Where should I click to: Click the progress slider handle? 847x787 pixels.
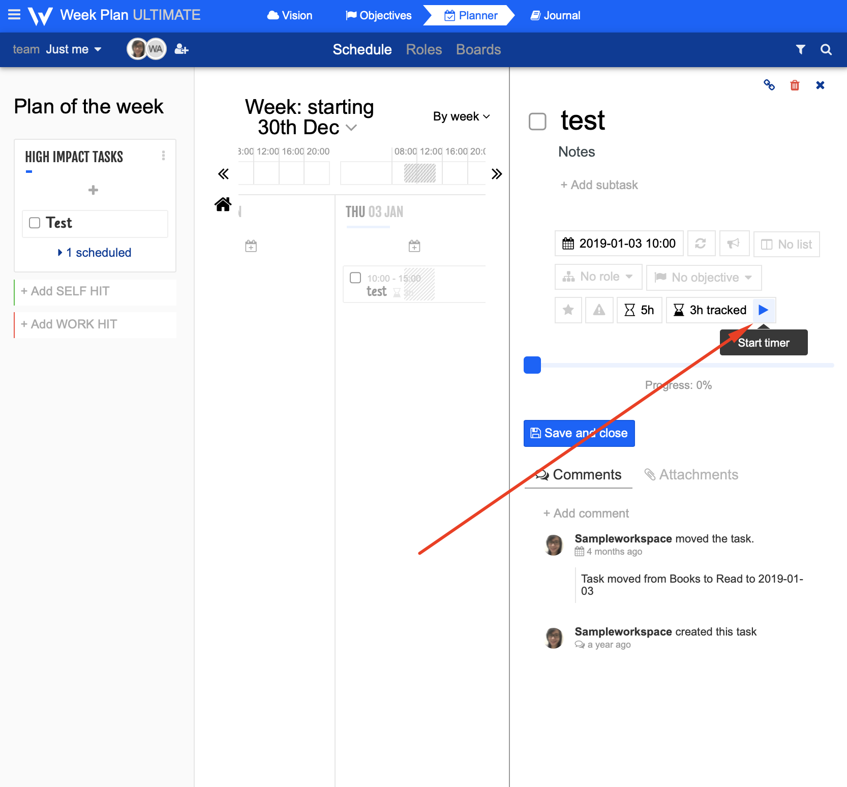tap(532, 365)
